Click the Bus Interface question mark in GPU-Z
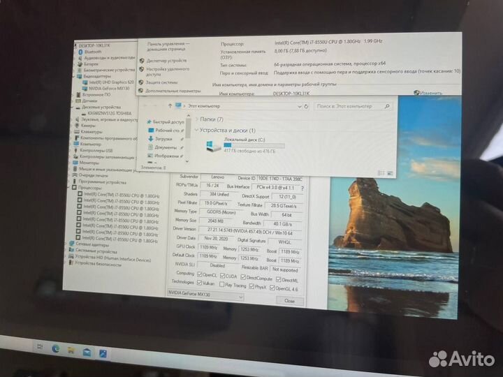Image resolution: width=503 pixels, height=377 pixels. pyautogui.click(x=302, y=188)
